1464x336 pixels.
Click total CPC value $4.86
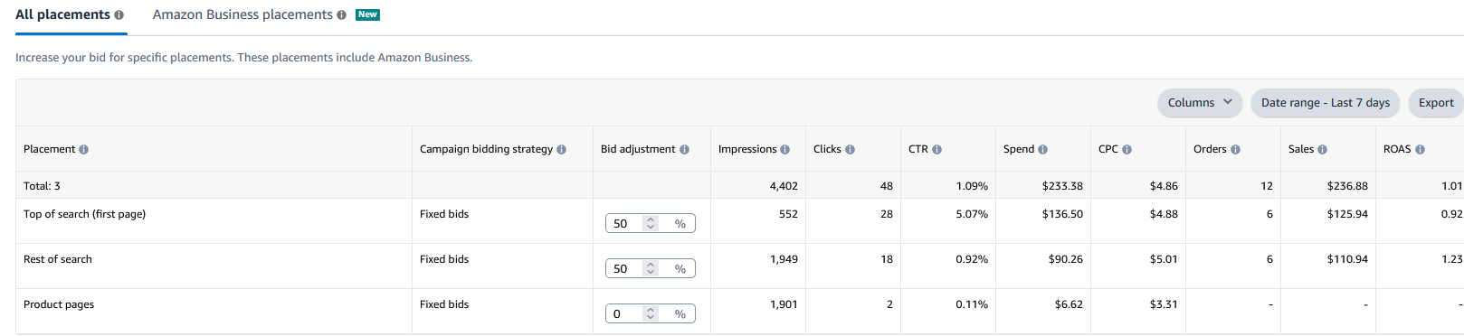[1164, 186]
